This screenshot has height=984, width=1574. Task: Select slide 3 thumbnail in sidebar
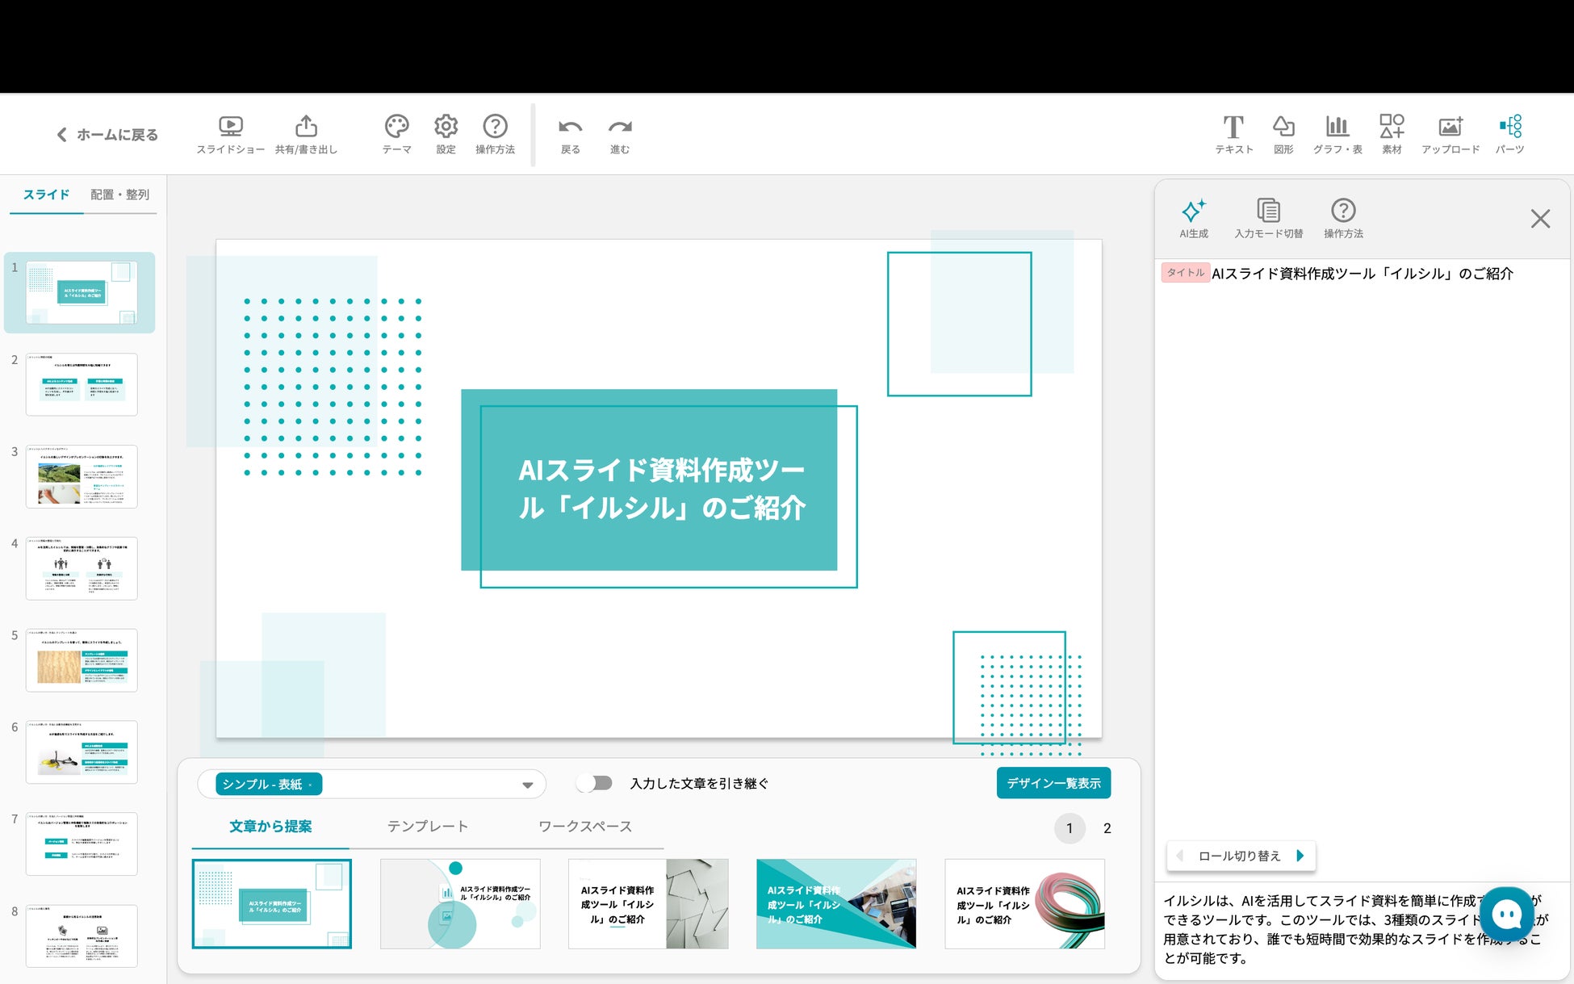(x=82, y=476)
